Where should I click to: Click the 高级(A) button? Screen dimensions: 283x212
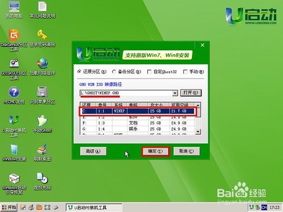[93, 152]
